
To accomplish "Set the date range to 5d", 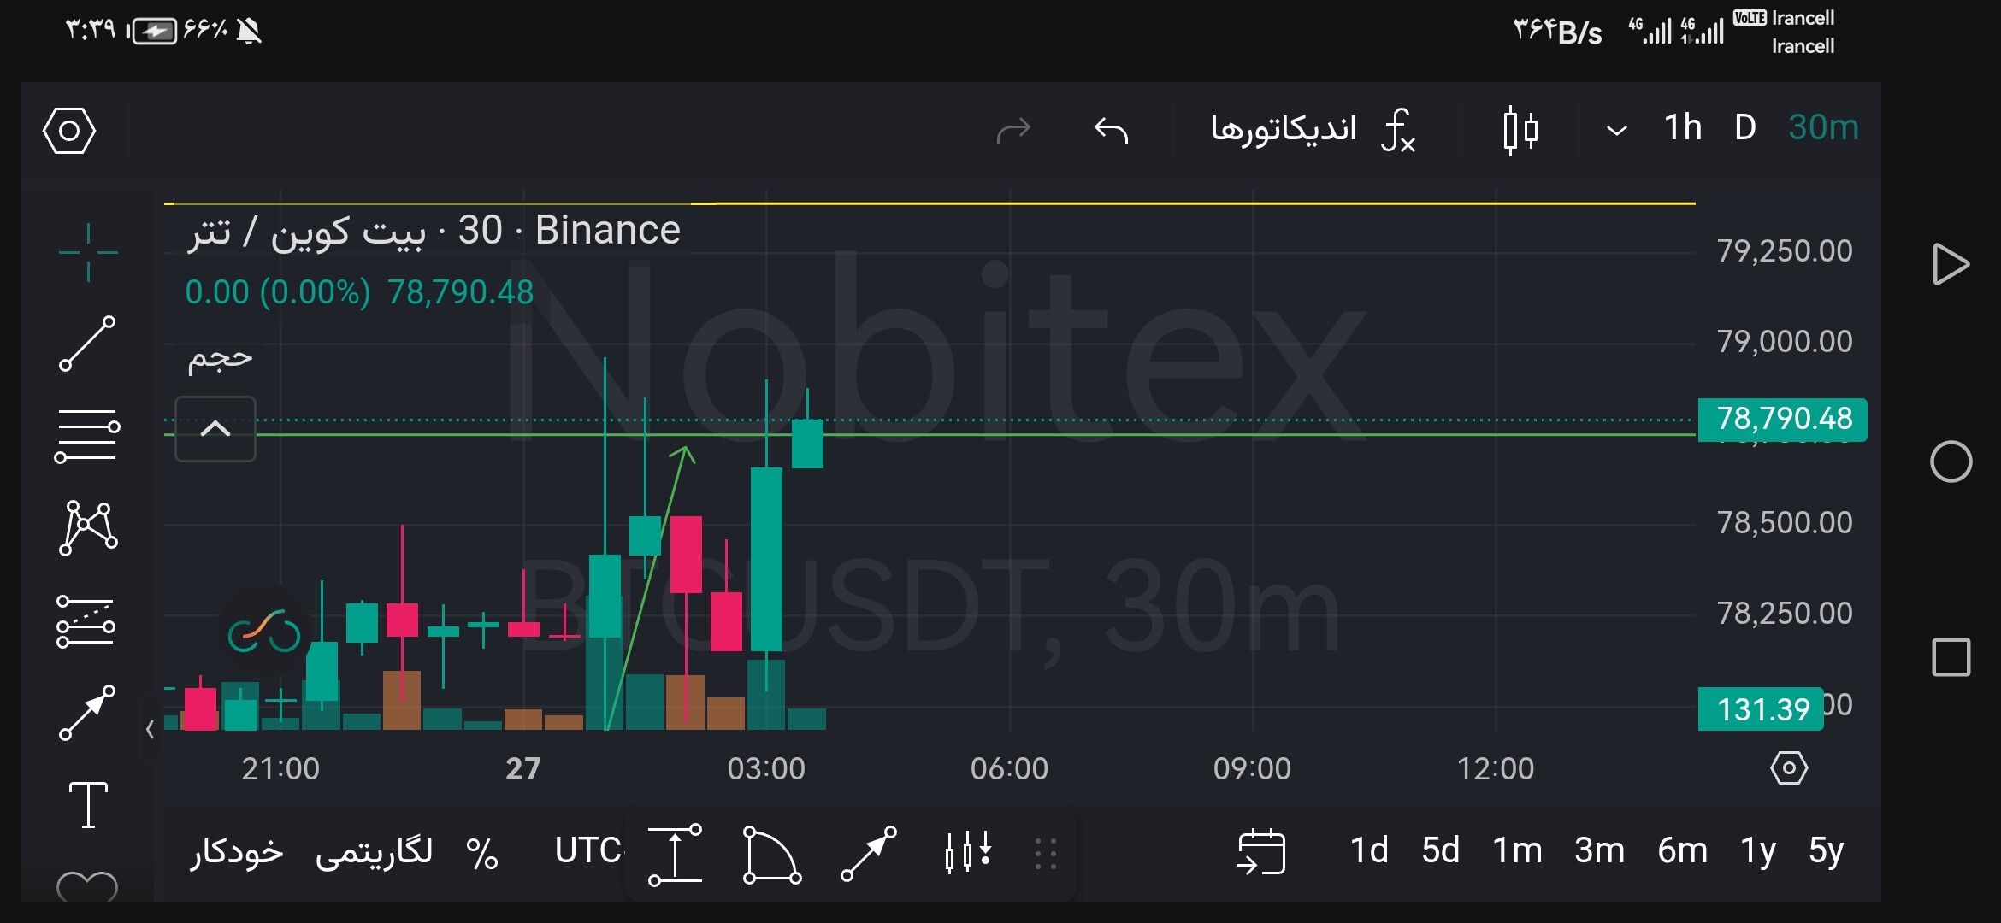I will coord(1441,850).
